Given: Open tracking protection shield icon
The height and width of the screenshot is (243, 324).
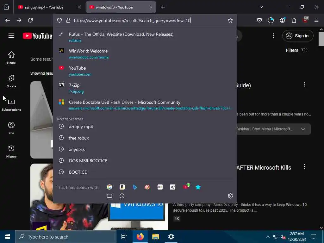Looking at the screenshot, I should click(59, 20).
